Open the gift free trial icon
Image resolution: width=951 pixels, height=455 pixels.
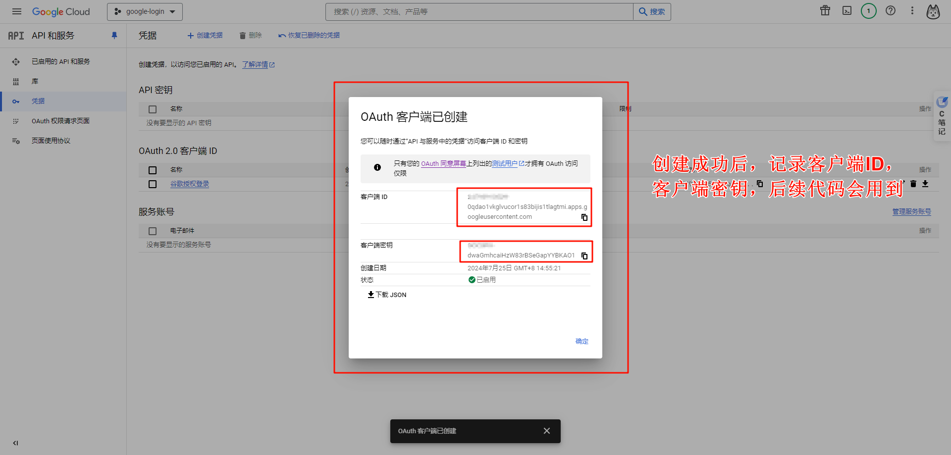825,11
